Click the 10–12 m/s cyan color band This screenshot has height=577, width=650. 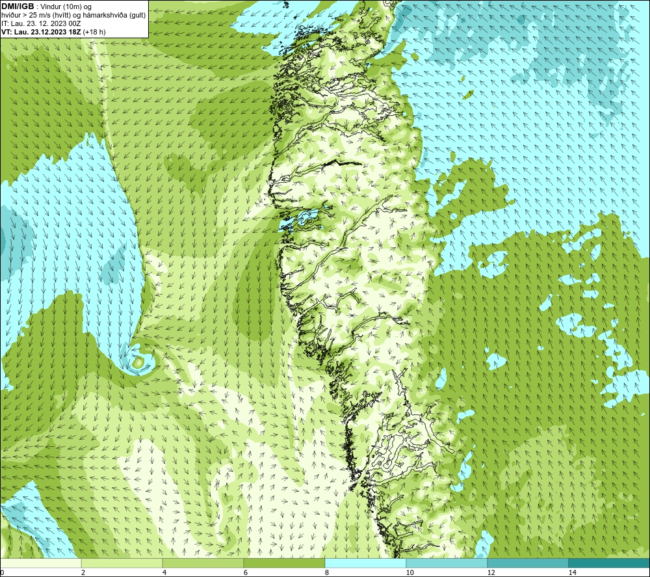coord(447,563)
